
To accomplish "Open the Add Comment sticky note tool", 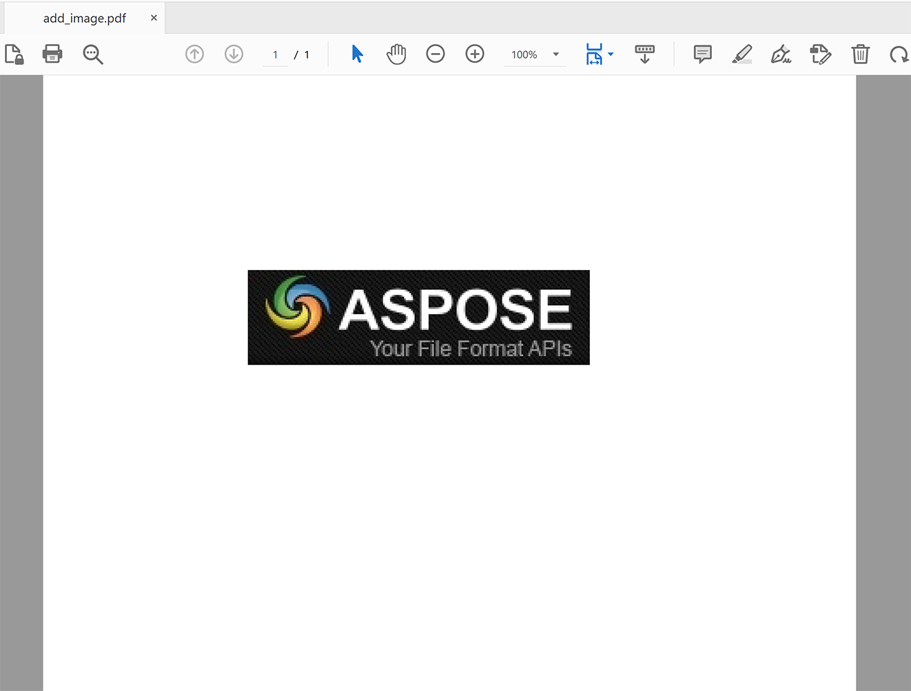I will coord(702,54).
